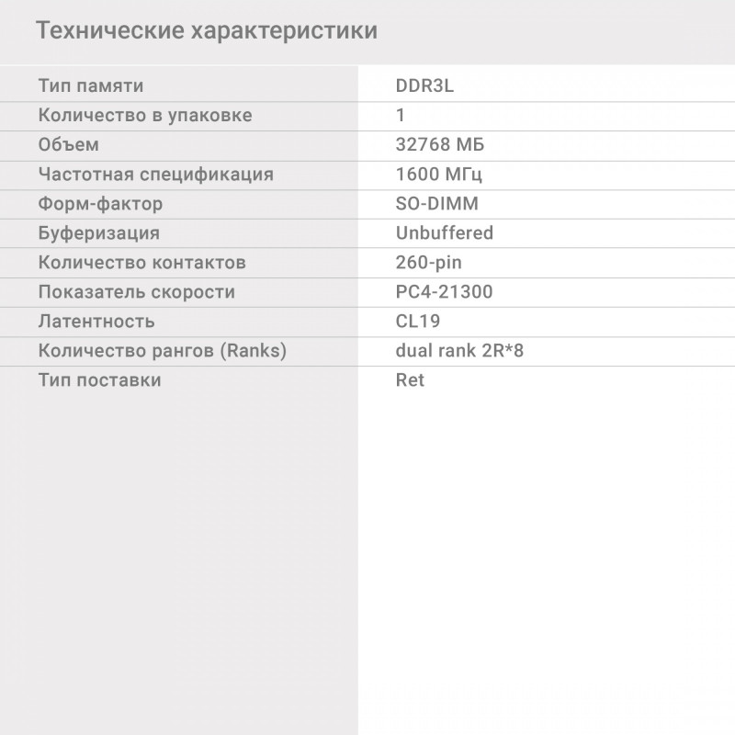Select the CL19 latency value
735x735 pixels.
(417, 322)
